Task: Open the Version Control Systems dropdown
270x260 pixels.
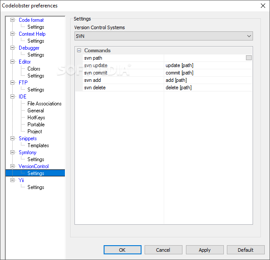Action: [x=164, y=36]
